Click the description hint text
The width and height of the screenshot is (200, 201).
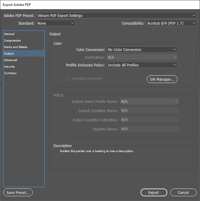97,151
